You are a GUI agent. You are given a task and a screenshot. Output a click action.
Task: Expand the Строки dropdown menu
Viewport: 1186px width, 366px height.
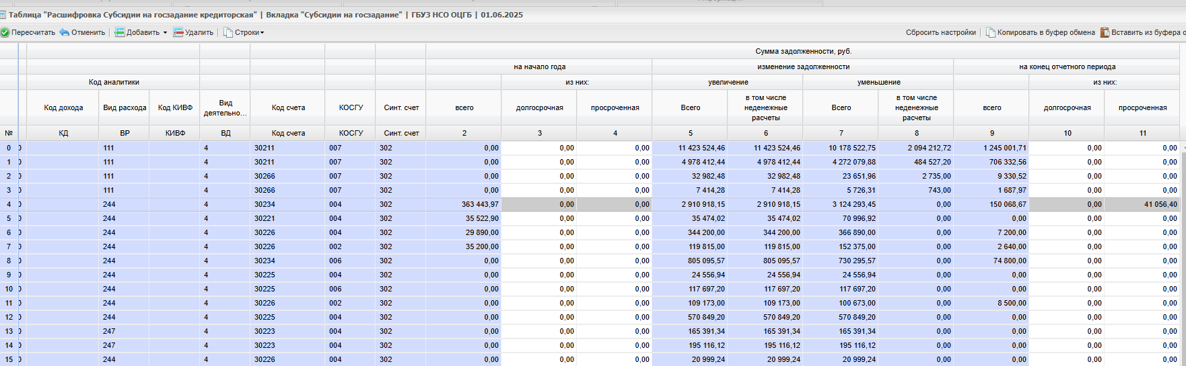tap(263, 33)
